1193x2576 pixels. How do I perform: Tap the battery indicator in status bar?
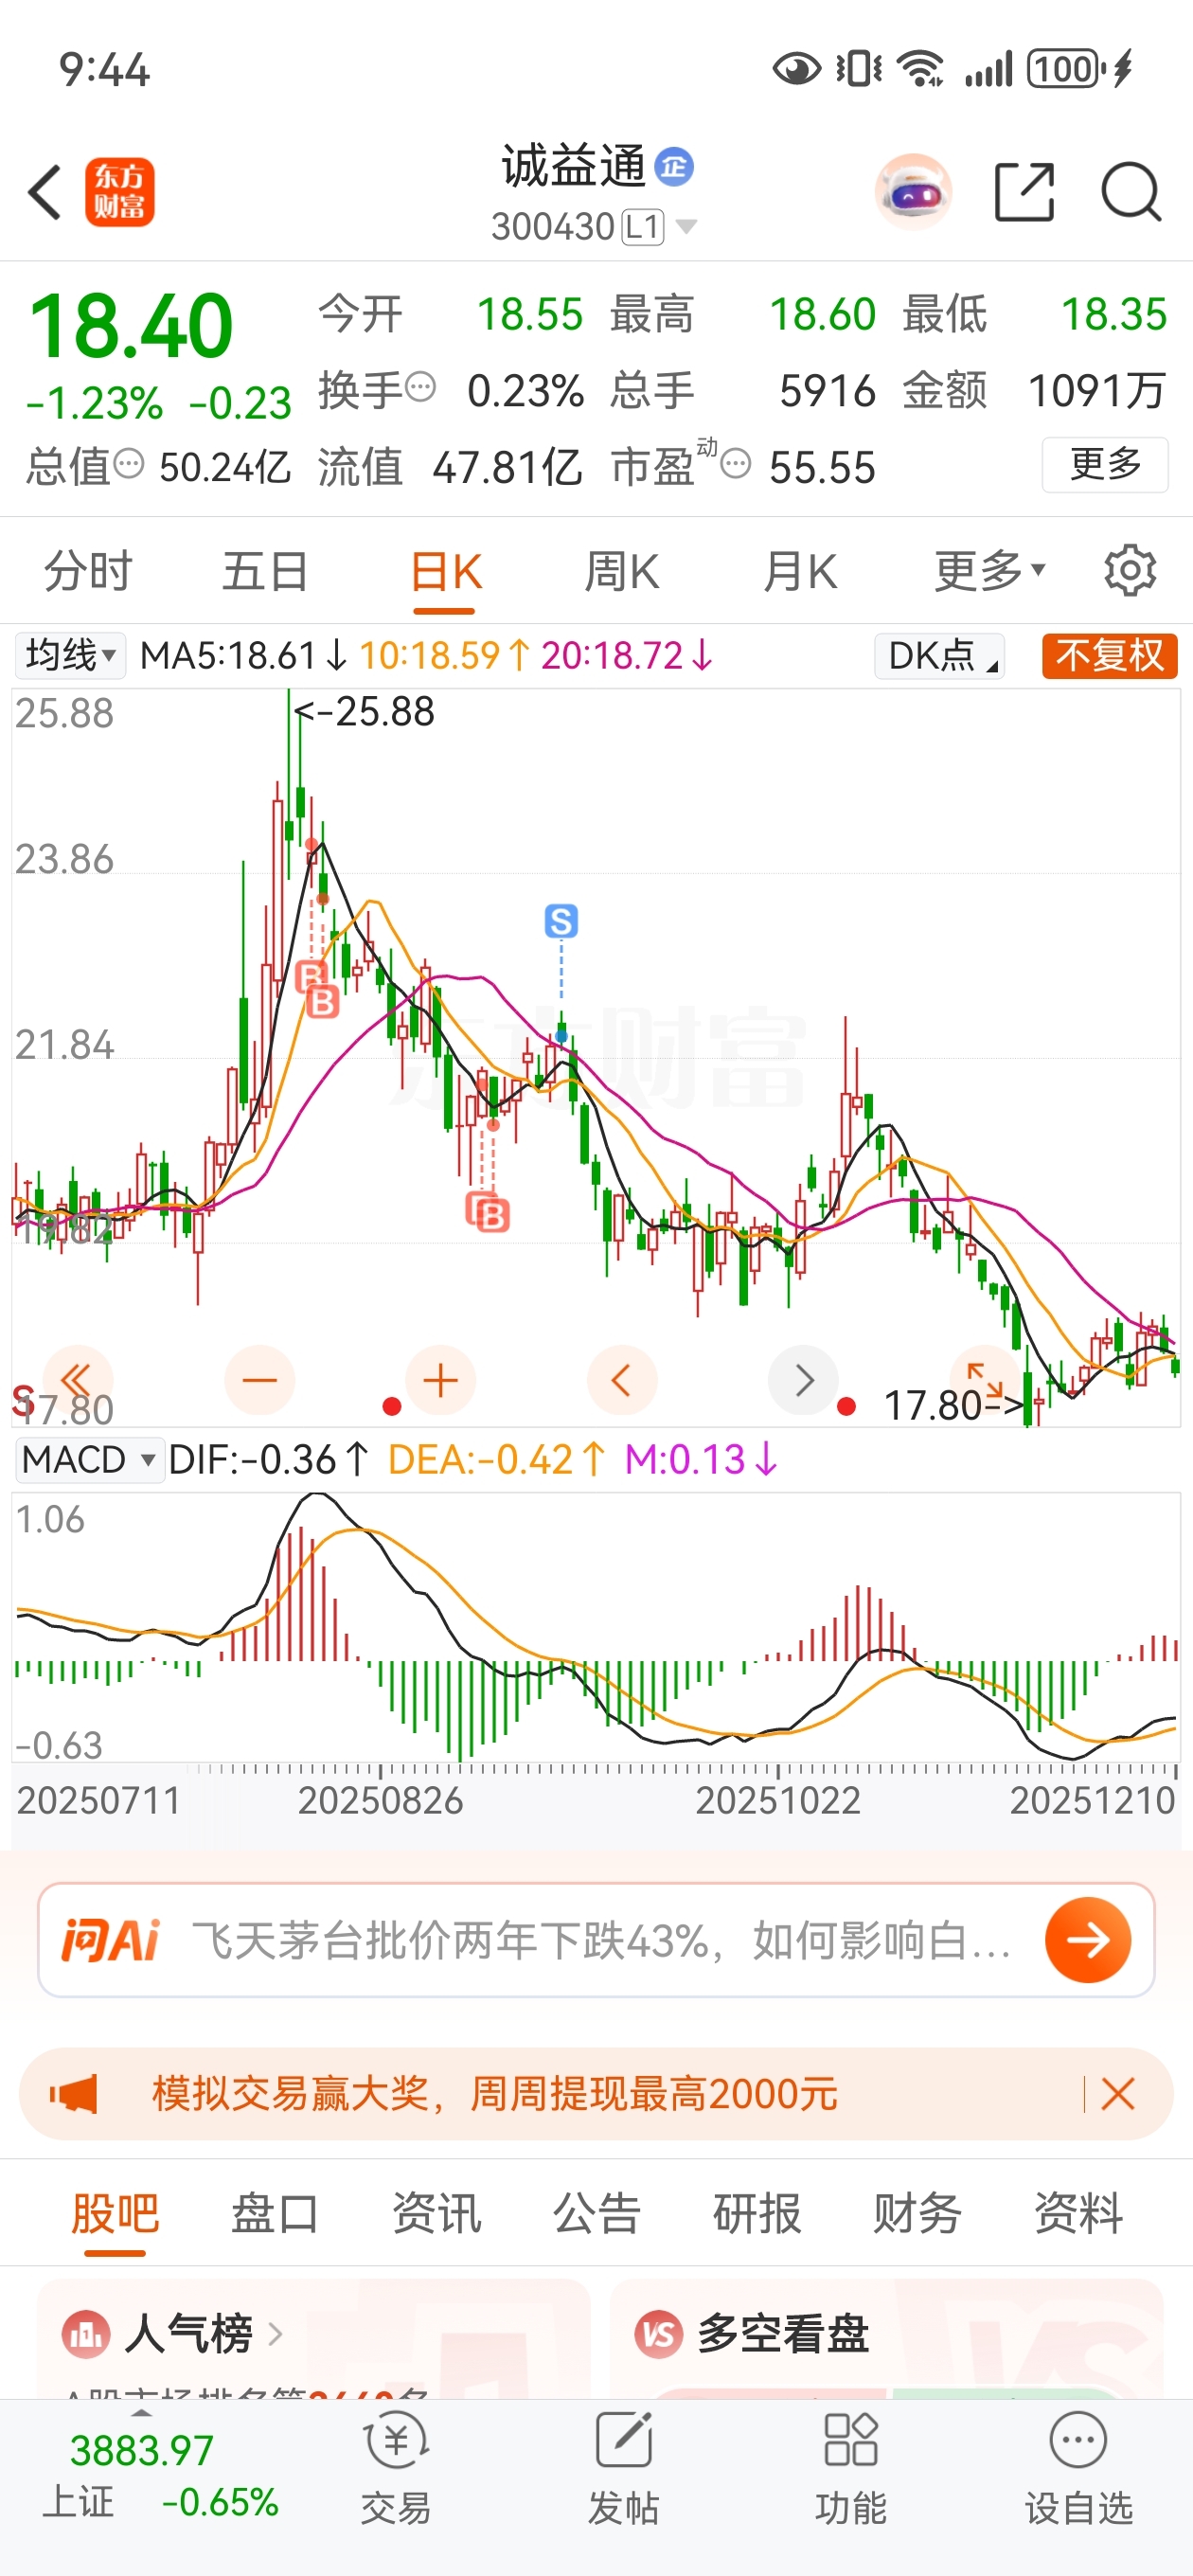1068,69
